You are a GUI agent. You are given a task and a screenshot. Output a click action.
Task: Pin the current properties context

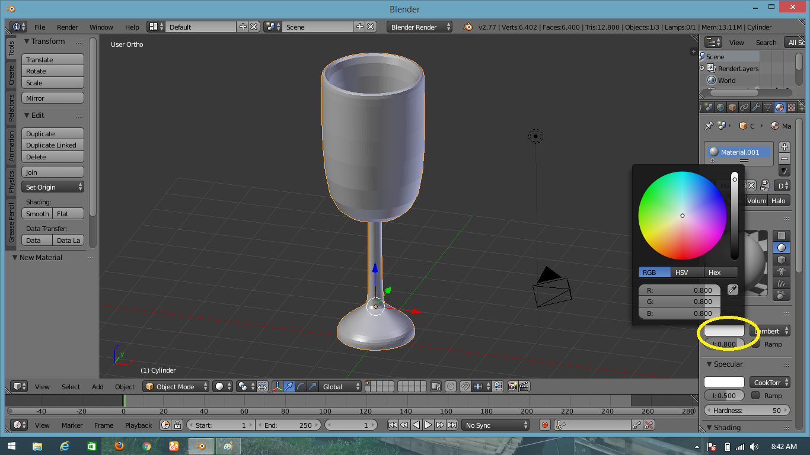coord(709,126)
